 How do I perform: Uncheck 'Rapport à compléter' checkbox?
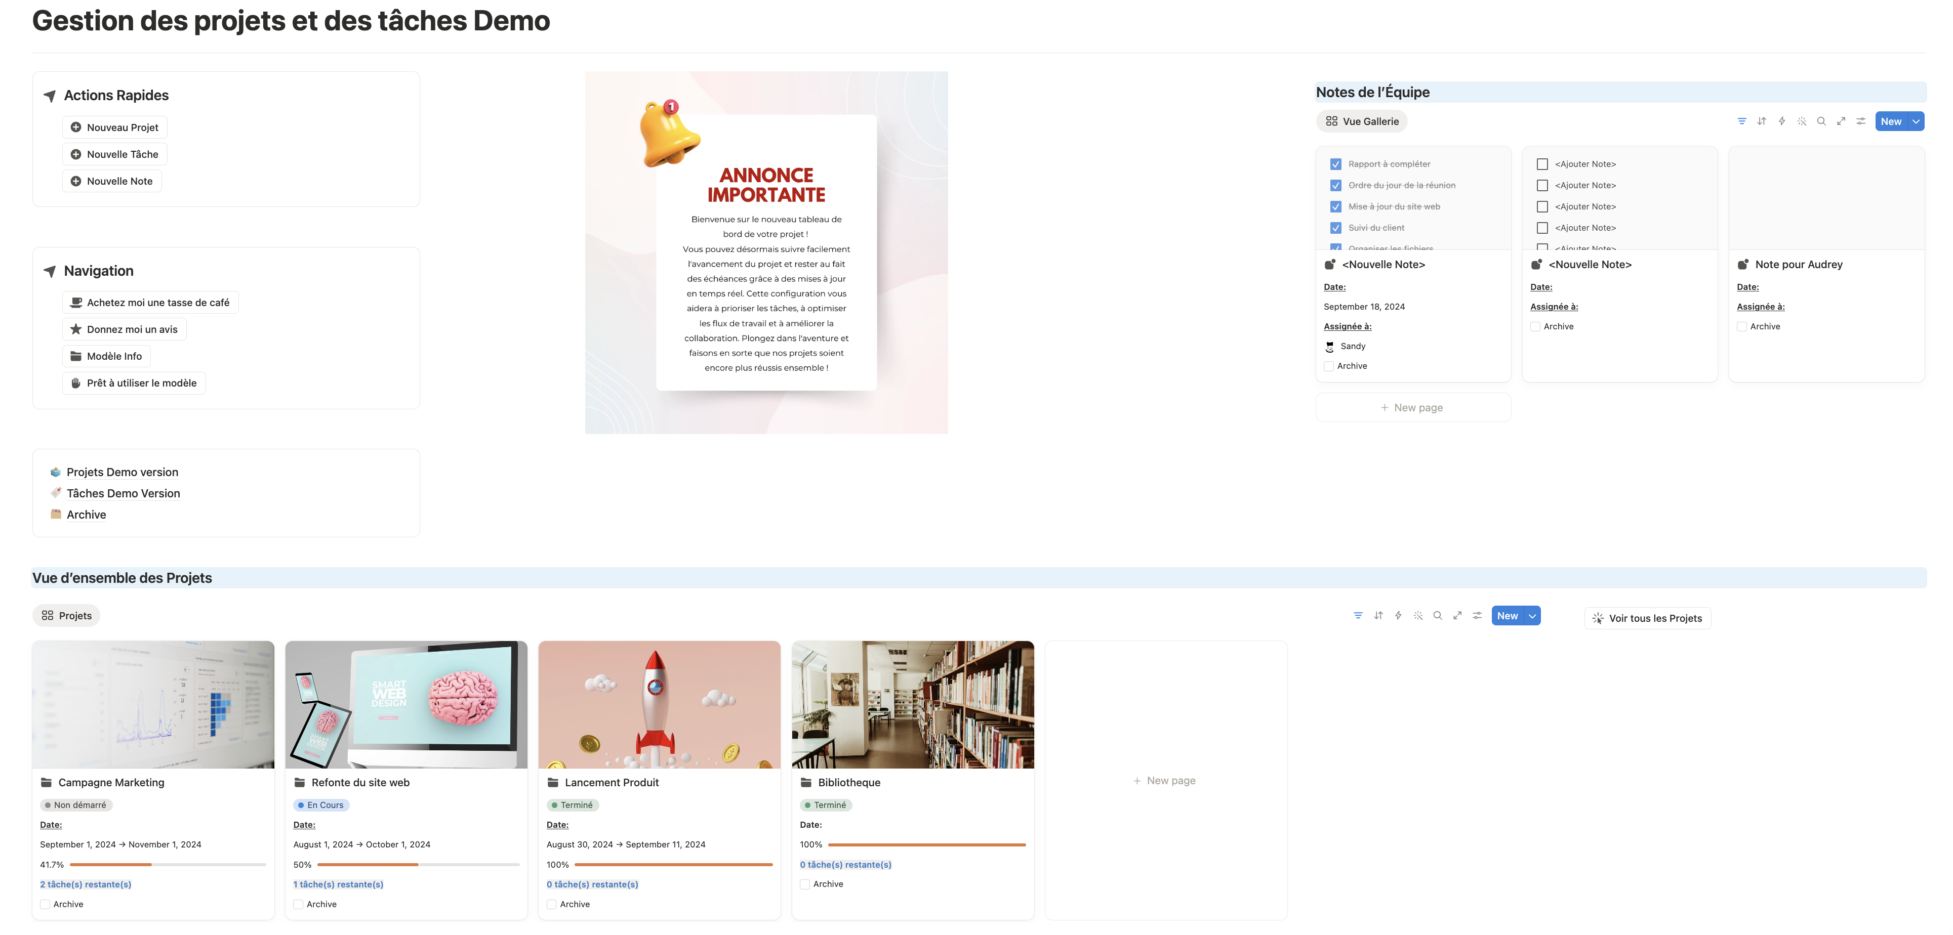[x=1336, y=163]
